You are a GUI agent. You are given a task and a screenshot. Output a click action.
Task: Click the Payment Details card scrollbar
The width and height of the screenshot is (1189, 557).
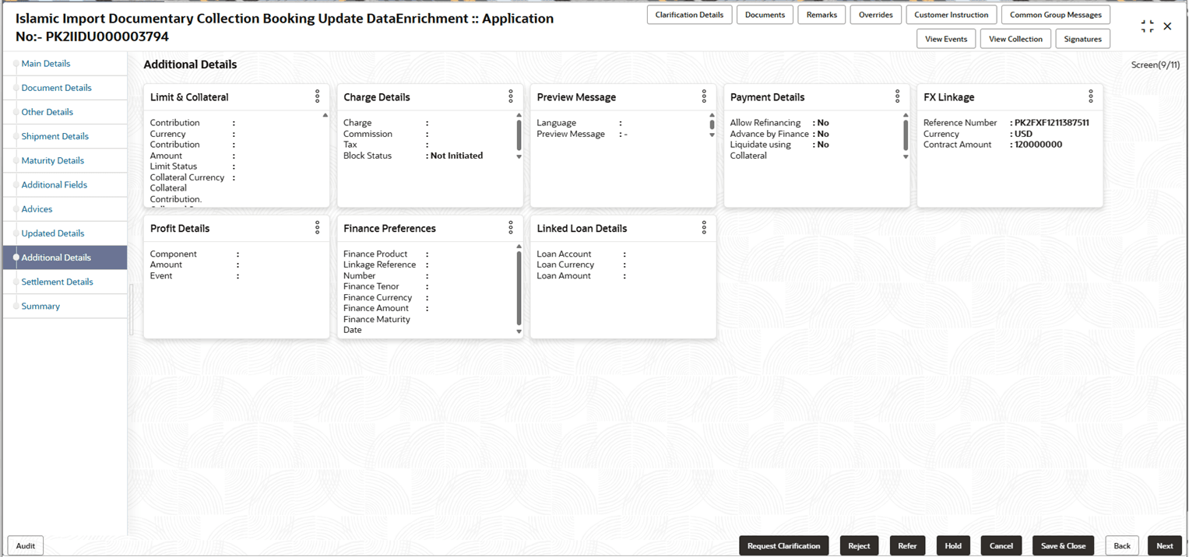pyautogui.click(x=906, y=135)
